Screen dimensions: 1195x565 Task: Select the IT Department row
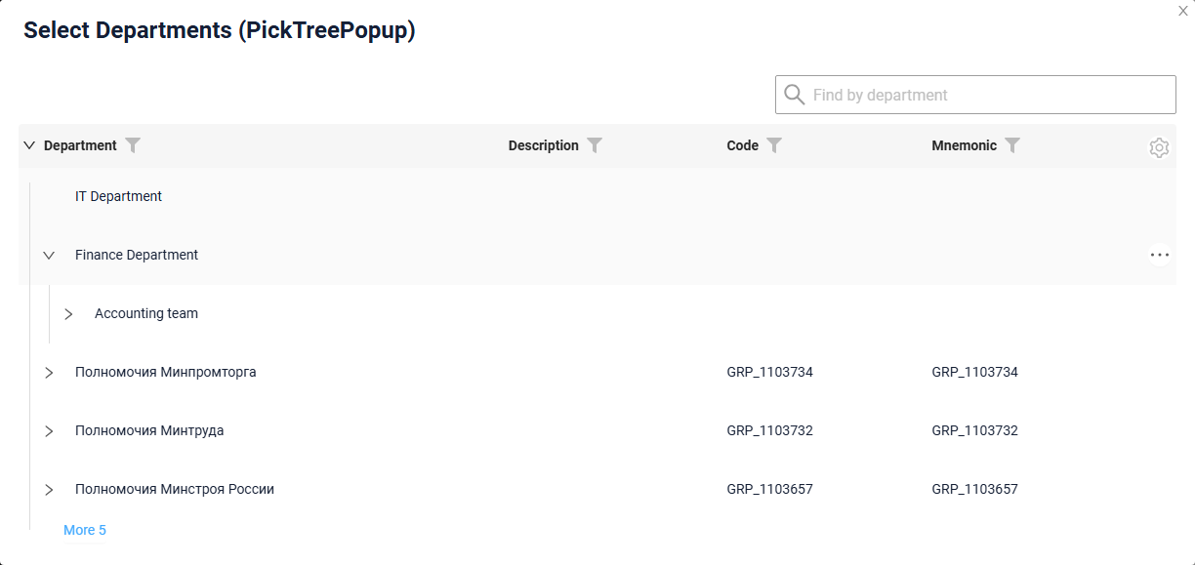pyautogui.click(x=597, y=196)
